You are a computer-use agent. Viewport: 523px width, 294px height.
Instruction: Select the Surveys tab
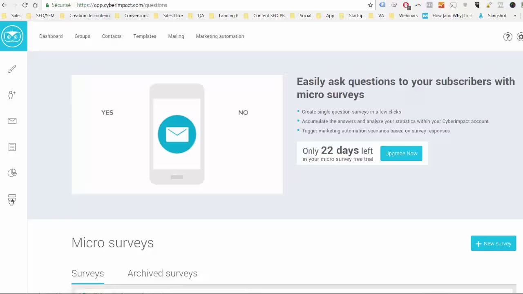[x=87, y=273]
